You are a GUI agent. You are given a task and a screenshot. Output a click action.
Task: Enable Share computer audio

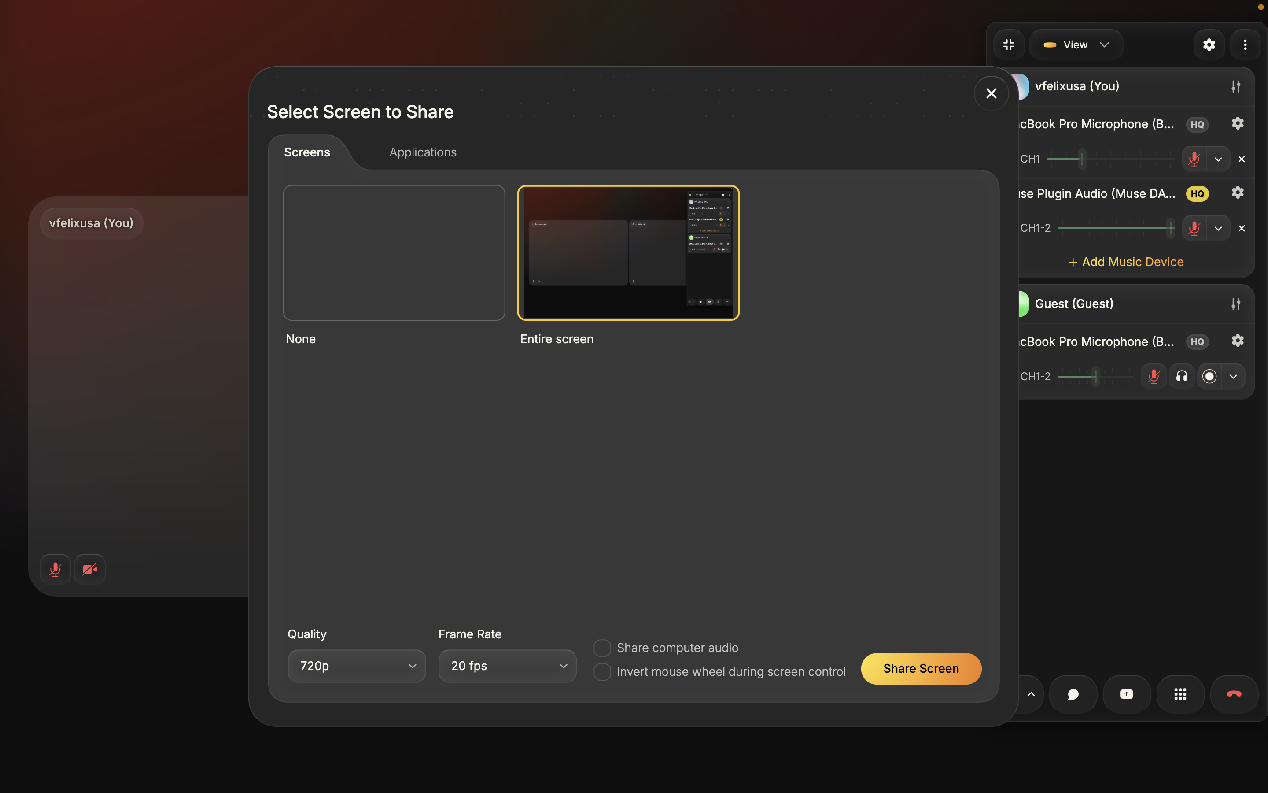(602, 648)
